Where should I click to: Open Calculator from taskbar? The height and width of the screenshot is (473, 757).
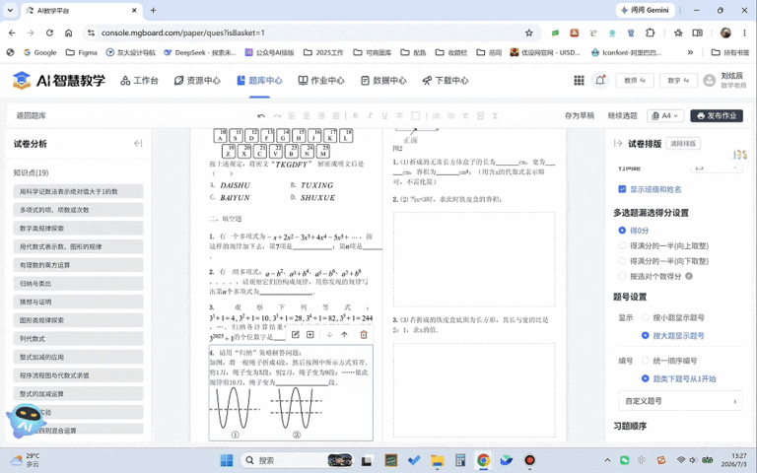click(460, 460)
